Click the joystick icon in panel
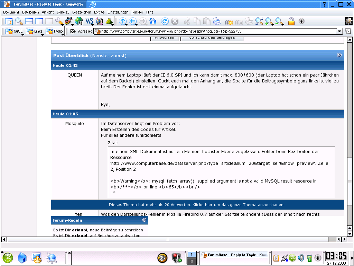 pos(176,258)
